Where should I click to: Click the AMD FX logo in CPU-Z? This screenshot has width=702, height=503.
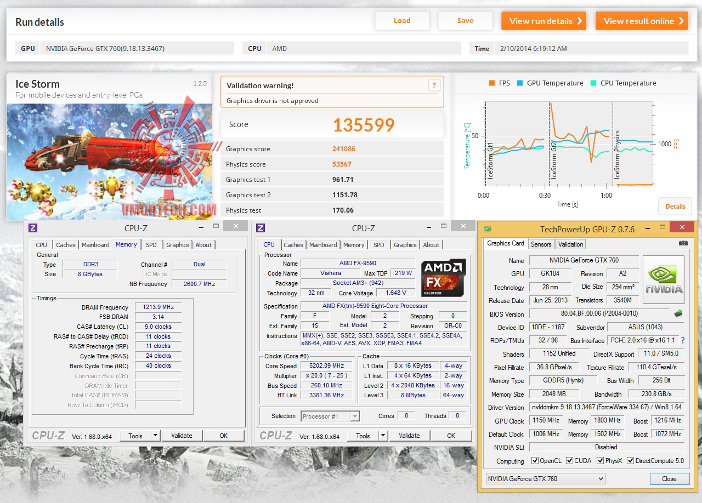click(444, 278)
